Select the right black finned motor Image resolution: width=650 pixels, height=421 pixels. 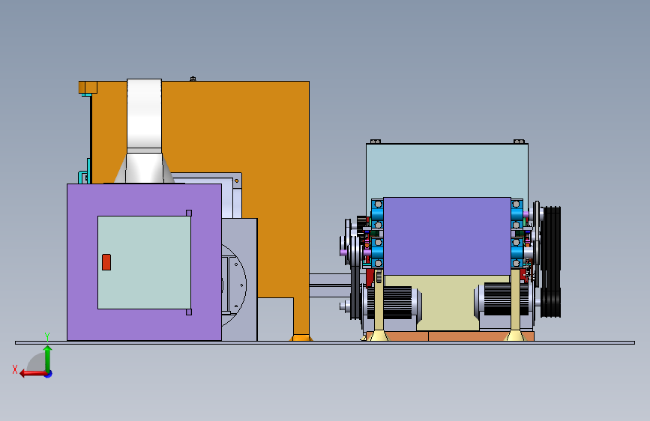504,299
